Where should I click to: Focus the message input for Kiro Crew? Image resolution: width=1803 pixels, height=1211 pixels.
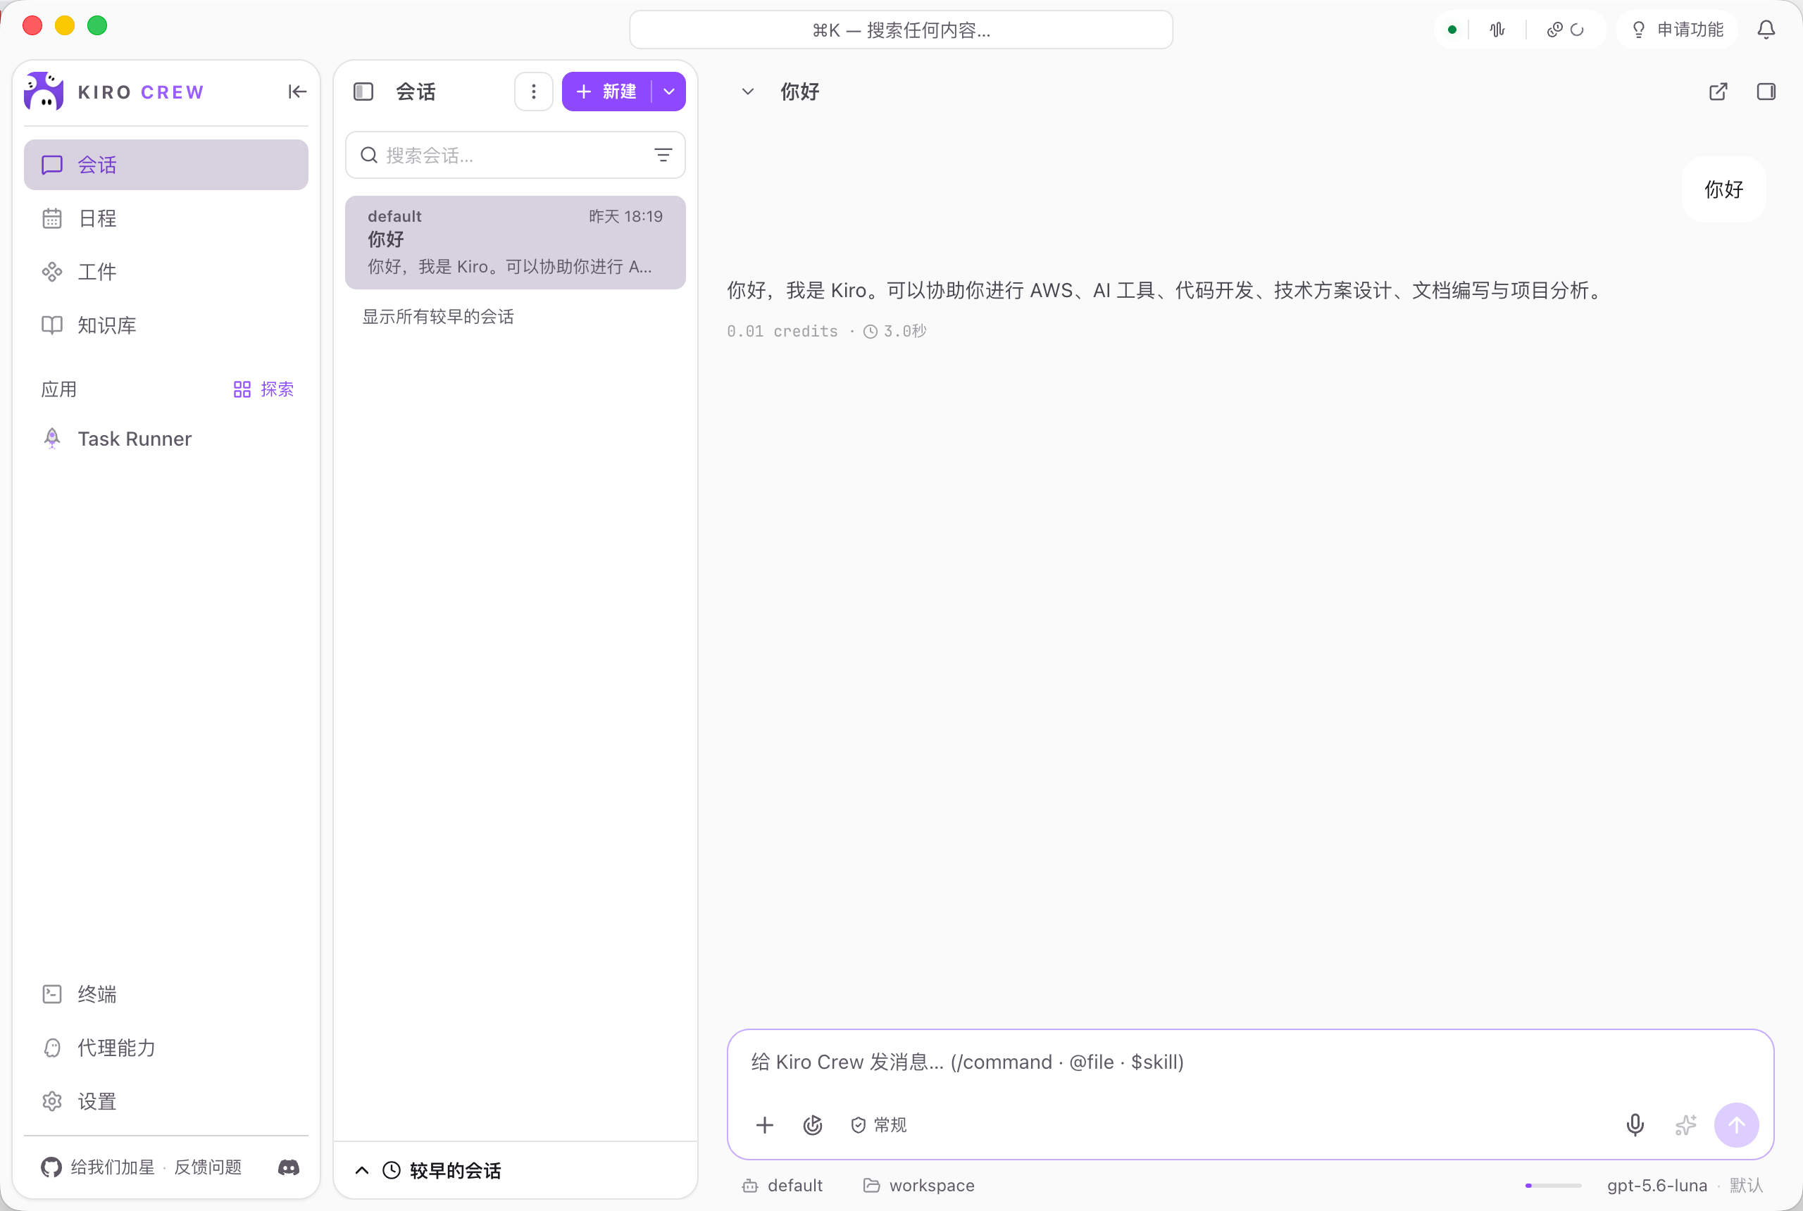pos(1250,1062)
